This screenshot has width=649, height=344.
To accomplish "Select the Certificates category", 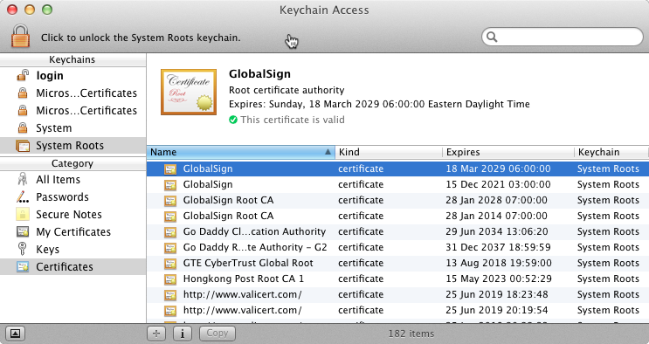I will pos(72,267).
